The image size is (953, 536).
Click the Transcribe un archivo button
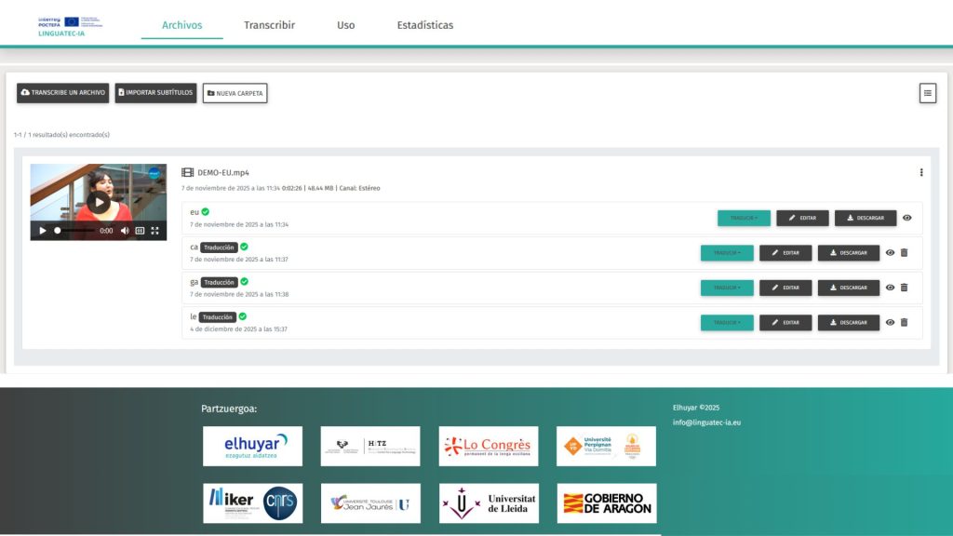click(x=62, y=93)
